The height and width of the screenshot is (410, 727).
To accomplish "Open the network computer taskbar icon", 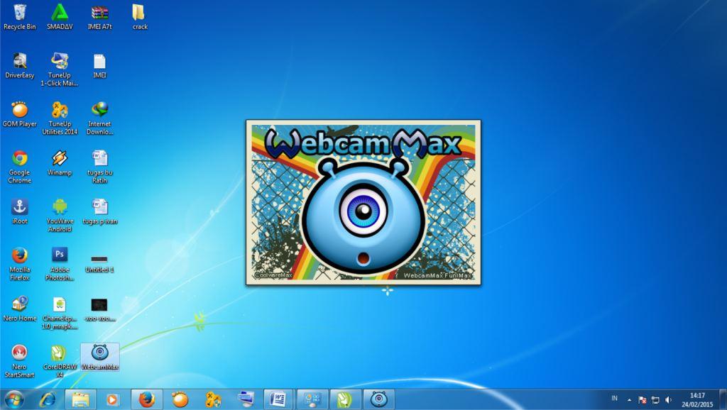I will pos(246,399).
